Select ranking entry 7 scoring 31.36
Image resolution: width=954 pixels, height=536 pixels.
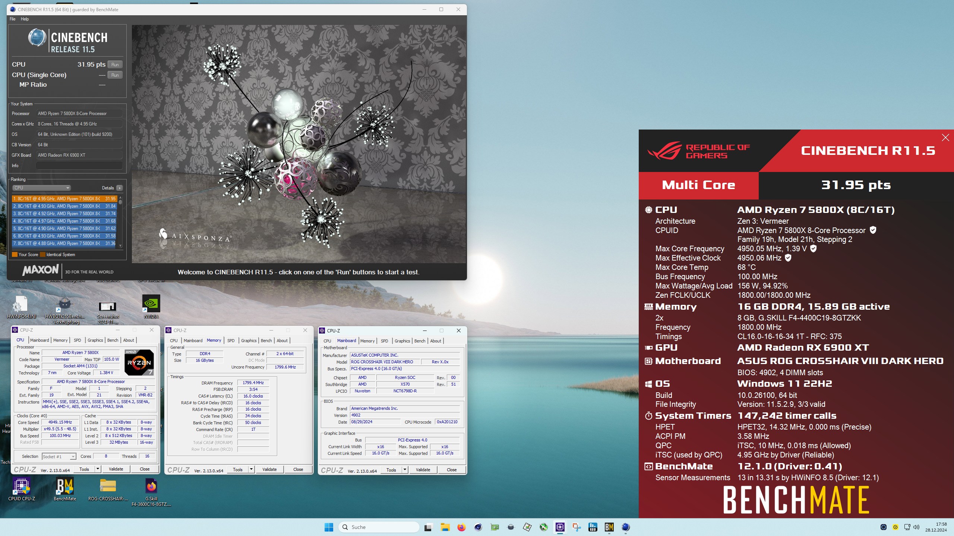[64, 243]
